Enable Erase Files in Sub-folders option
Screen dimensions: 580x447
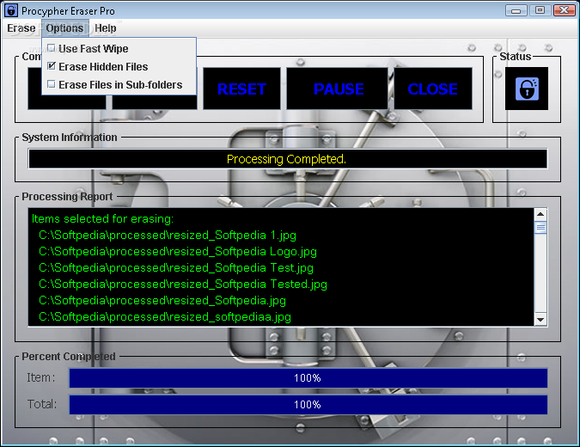[x=52, y=84]
